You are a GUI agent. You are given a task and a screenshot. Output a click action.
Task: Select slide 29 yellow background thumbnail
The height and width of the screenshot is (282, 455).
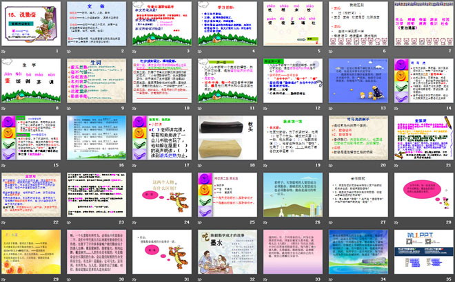coord(31,252)
